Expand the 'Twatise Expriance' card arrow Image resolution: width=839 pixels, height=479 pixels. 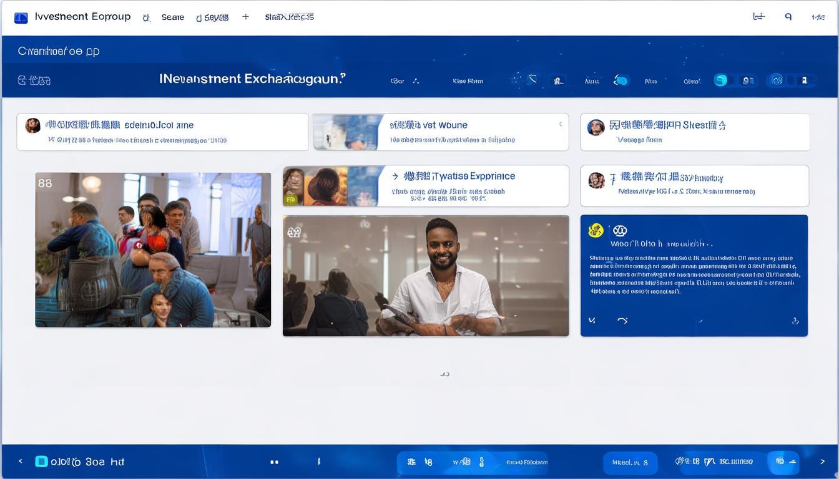[395, 177]
